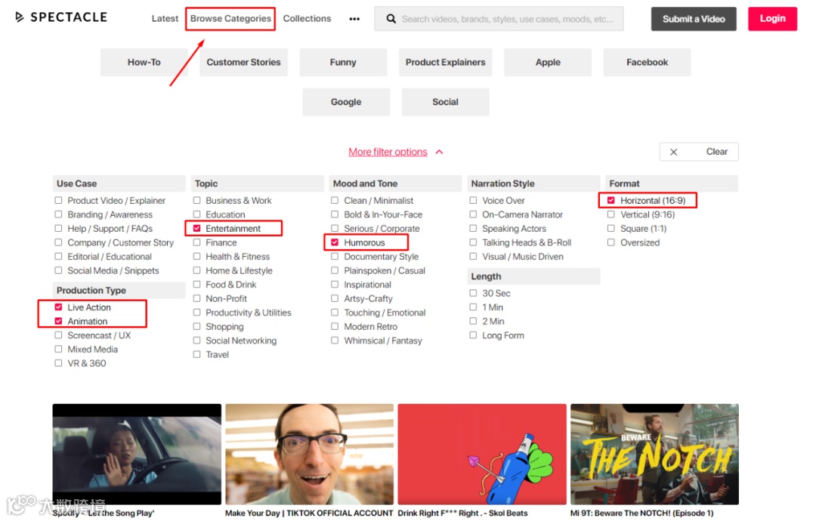The image size is (816, 521).
Task: Check Travel topic
Action: [x=196, y=355]
